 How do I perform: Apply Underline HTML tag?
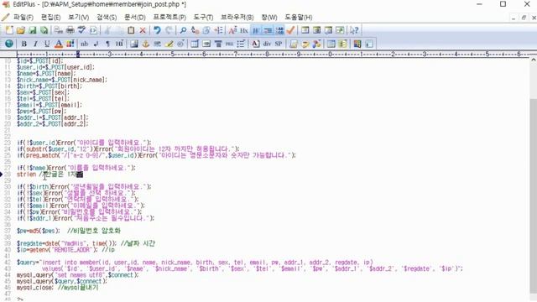point(47,44)
